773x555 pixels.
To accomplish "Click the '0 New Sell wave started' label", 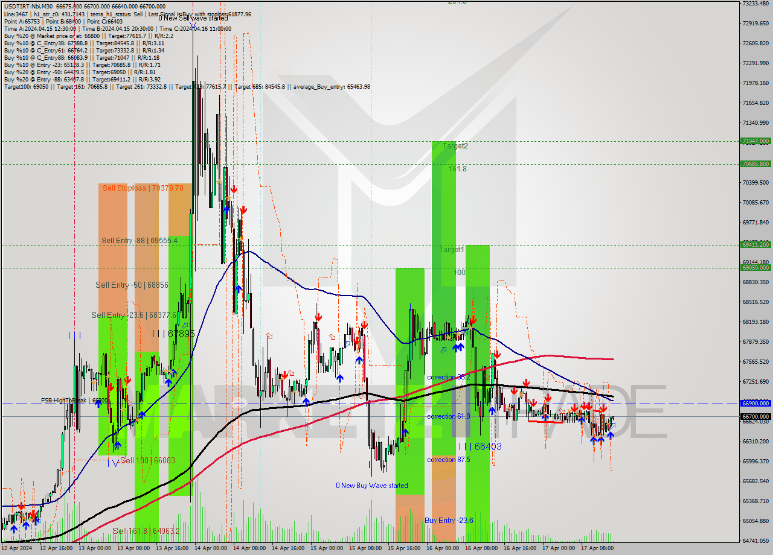I will 193,18.
